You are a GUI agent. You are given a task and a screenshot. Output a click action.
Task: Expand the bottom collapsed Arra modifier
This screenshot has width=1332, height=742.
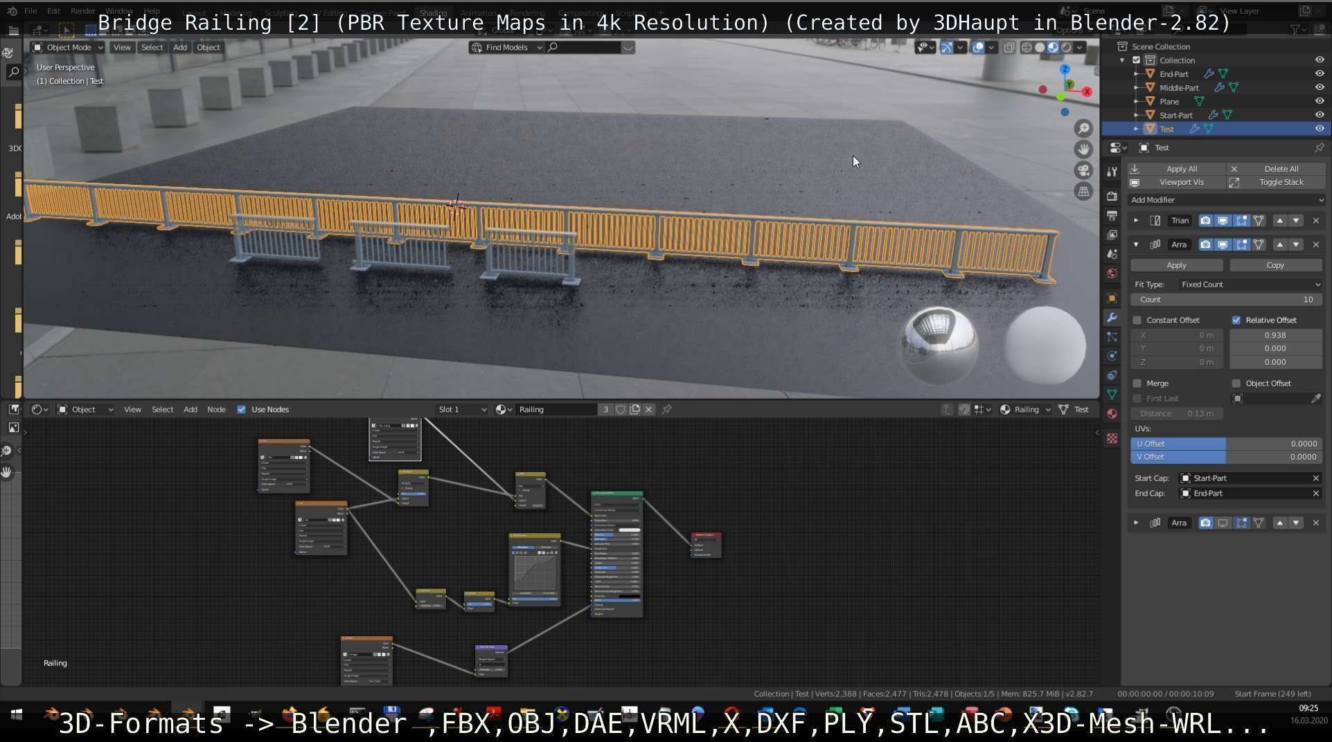click(x=1136, y=523)
